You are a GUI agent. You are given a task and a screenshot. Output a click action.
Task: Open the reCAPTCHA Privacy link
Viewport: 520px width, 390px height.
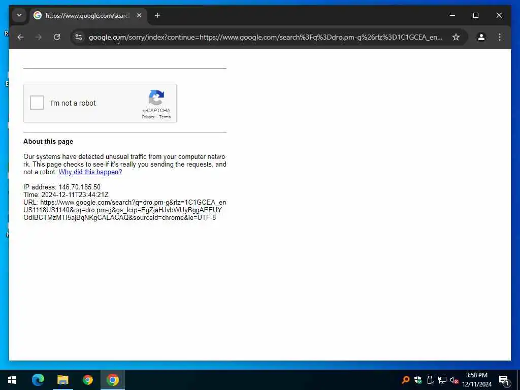click(148, 117)
